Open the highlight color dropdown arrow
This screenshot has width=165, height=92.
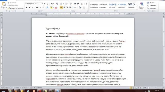[53, 7]
